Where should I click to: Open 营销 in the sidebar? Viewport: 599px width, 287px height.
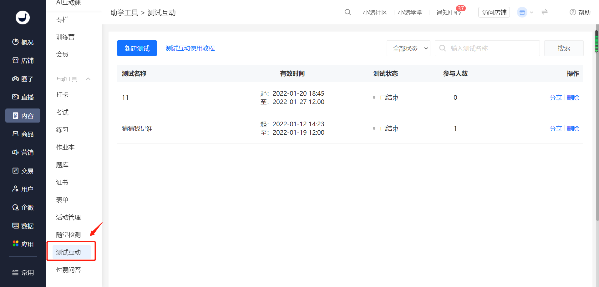coord(23,153)
